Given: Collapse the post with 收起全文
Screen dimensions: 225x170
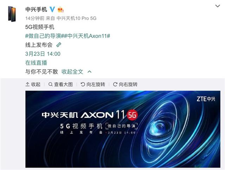Looking at the screenshot, I should [x=72, y=72].
